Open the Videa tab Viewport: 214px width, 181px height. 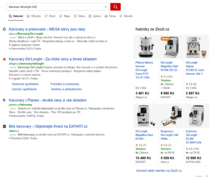click(80, 16)
